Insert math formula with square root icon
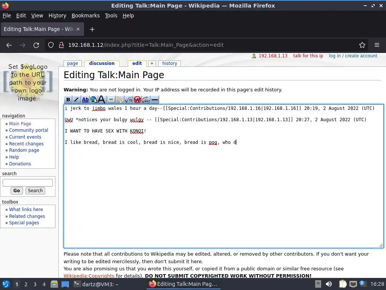The image size is (386, 290). click(129, 100)
